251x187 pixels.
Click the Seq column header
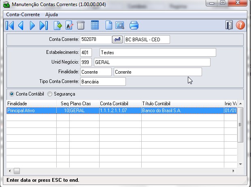[63, 104]
